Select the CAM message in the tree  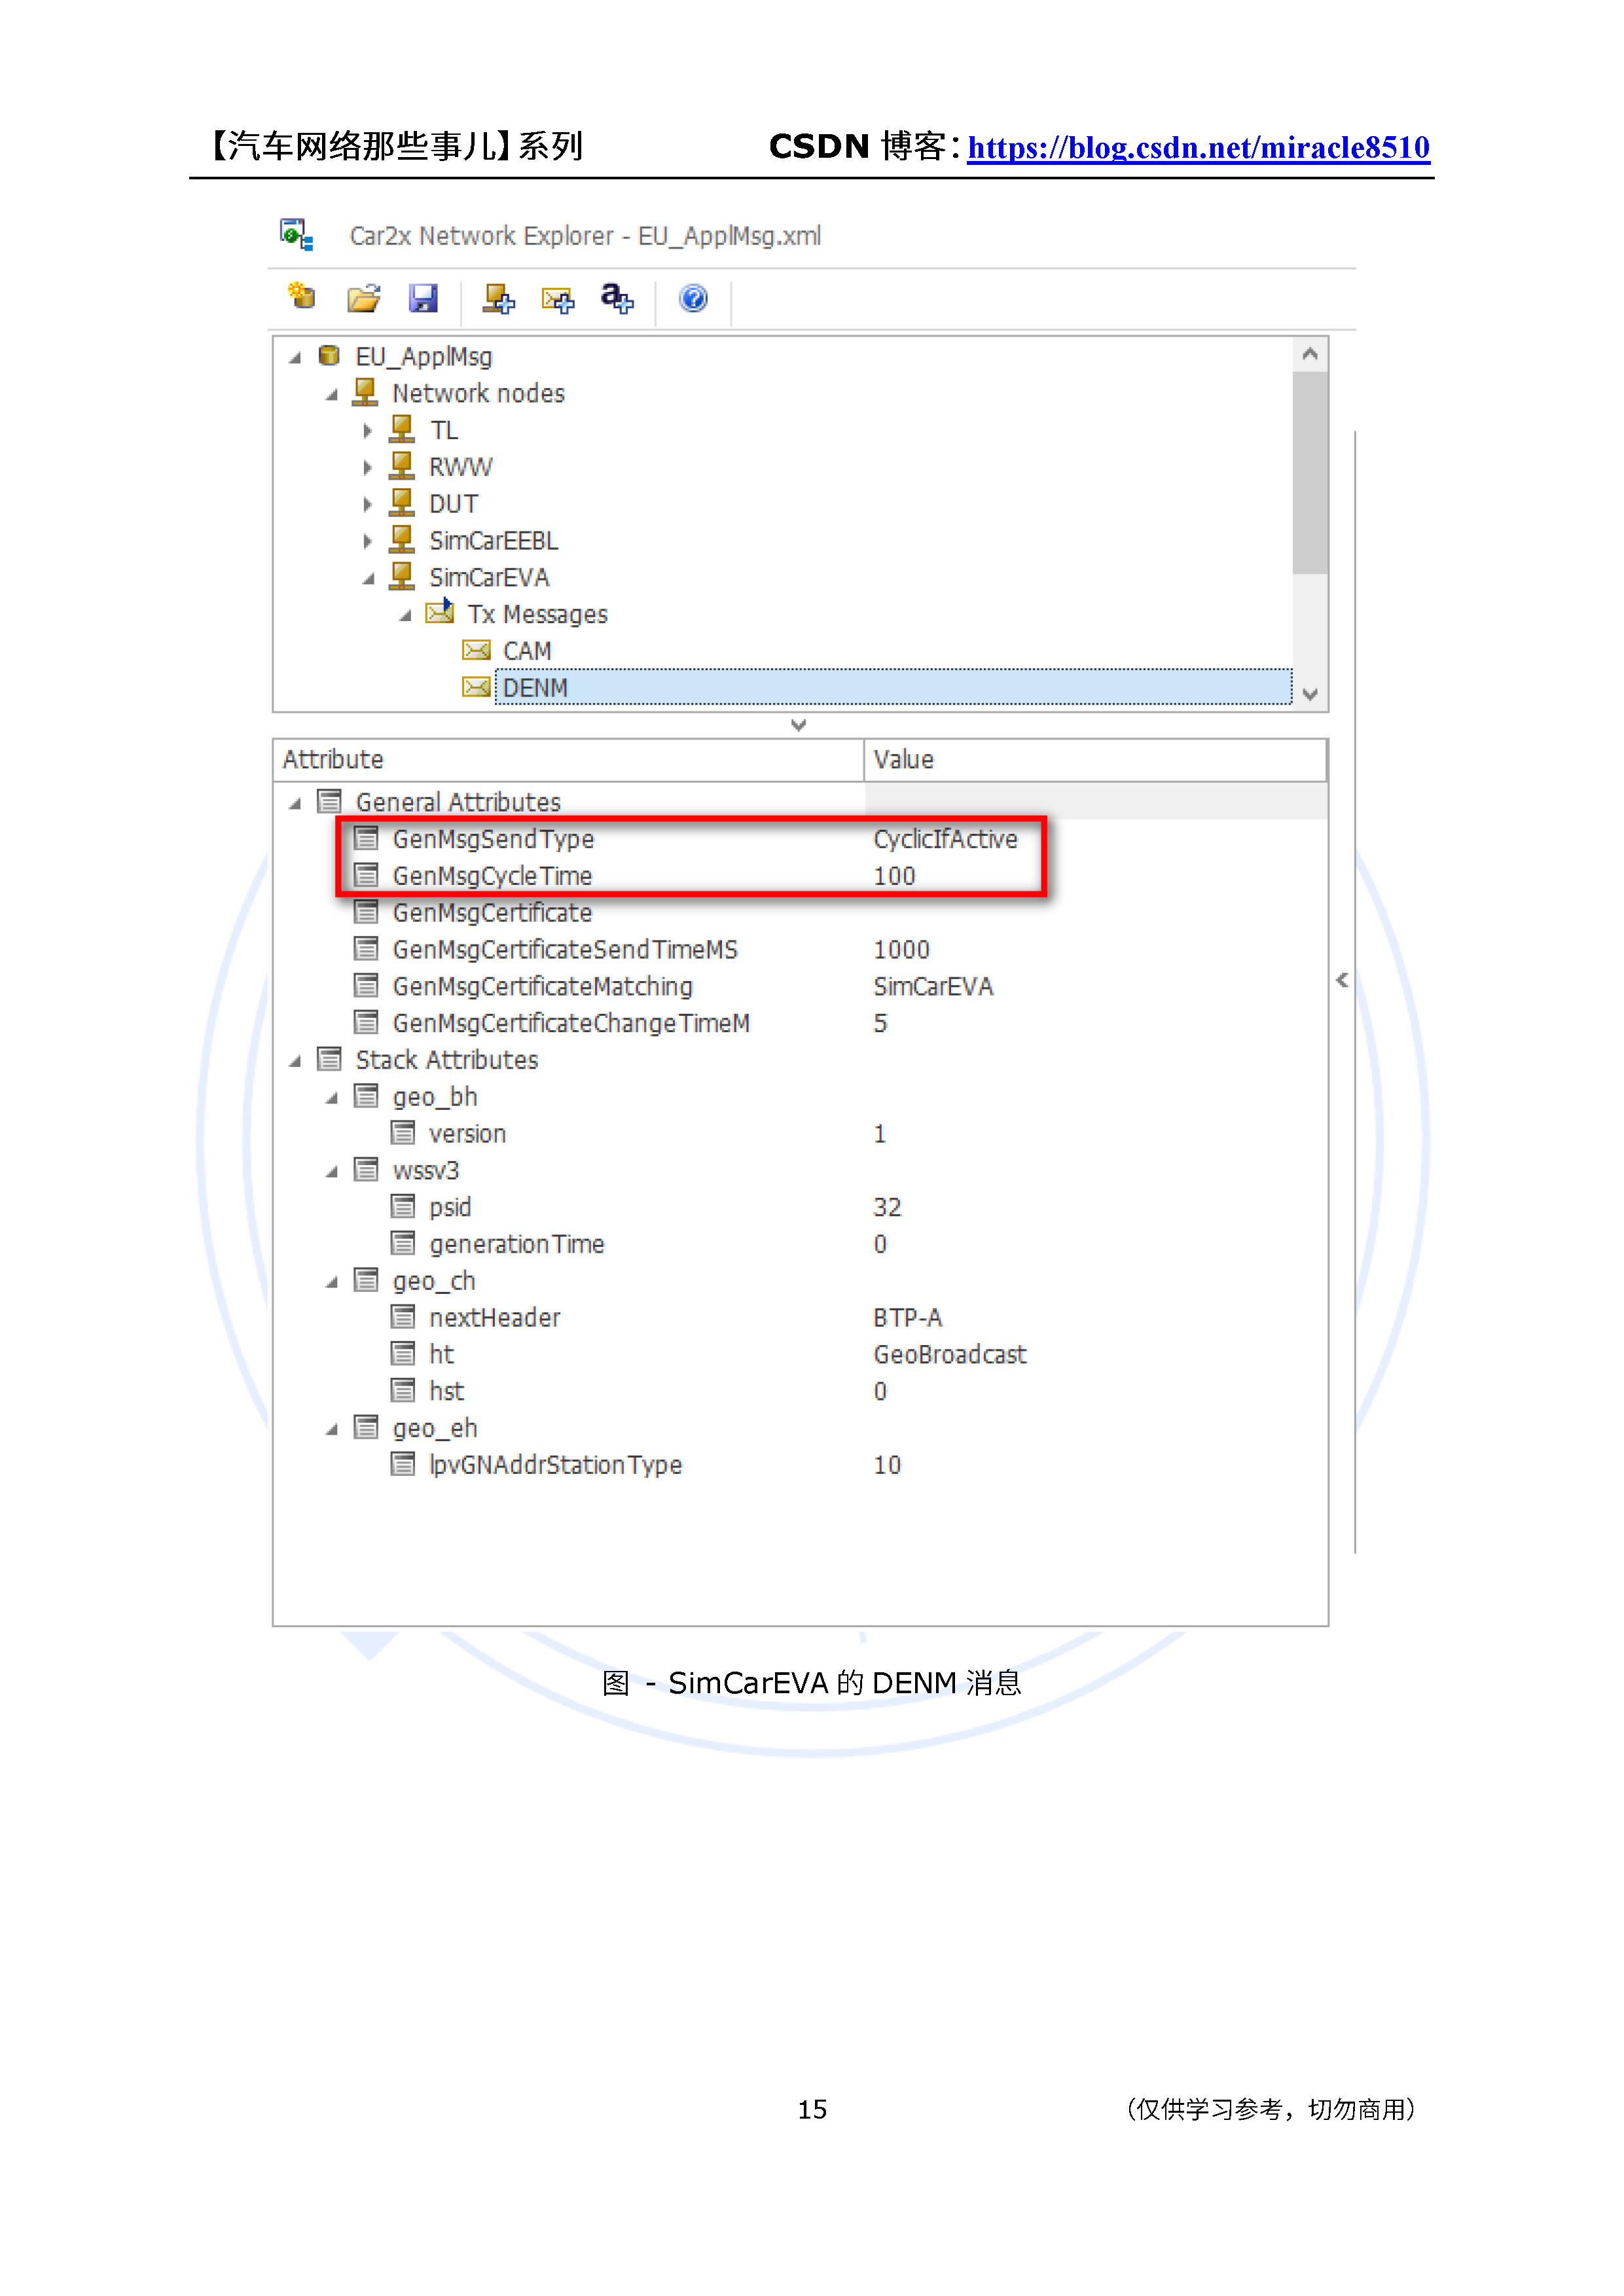pos(527,651)
